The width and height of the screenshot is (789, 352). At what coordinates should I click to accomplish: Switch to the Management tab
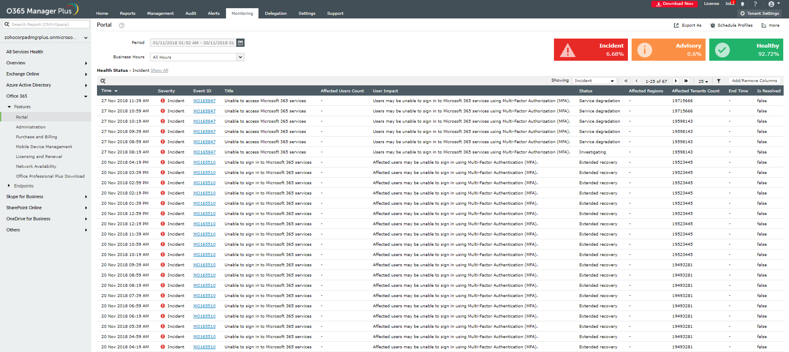(160, 14)
